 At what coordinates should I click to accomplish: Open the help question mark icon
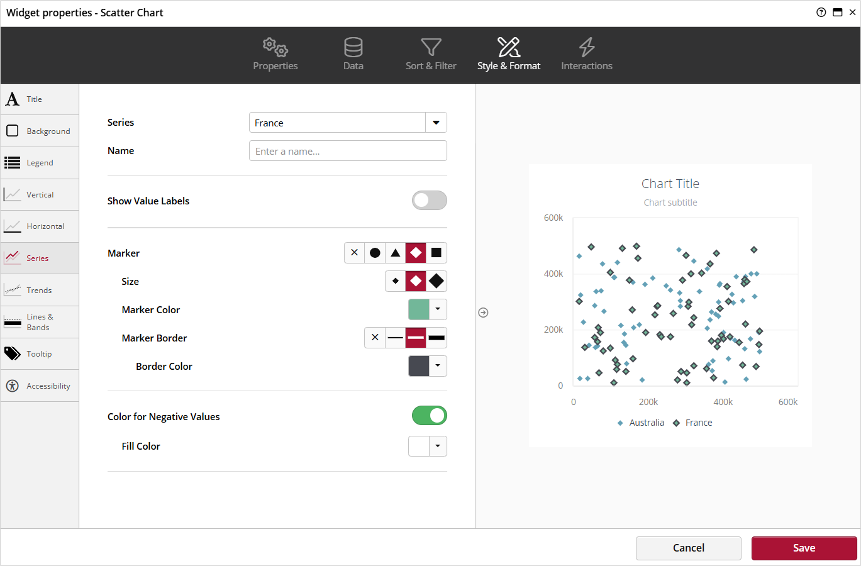pos(821,13)
